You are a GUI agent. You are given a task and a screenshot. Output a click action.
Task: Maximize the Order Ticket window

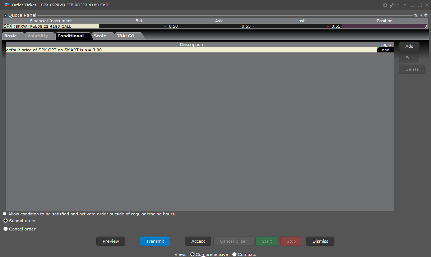pos(420,5)
